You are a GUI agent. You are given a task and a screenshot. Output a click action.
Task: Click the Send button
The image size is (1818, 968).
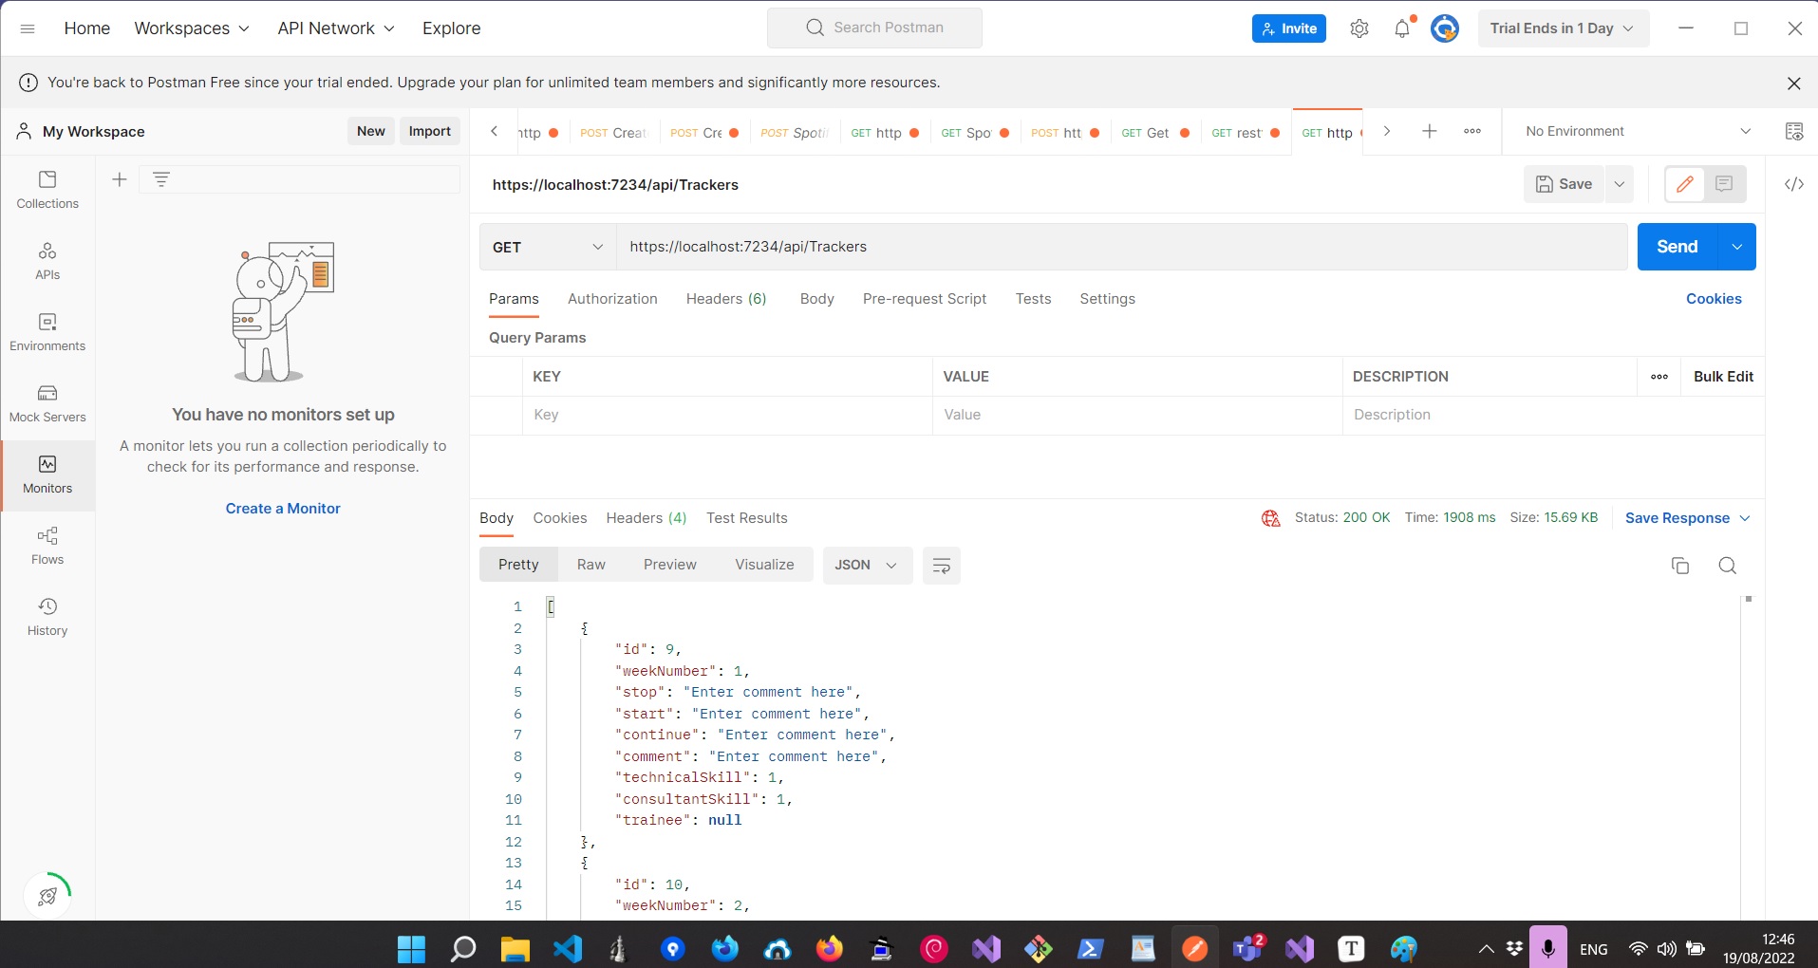(1677, 247)
